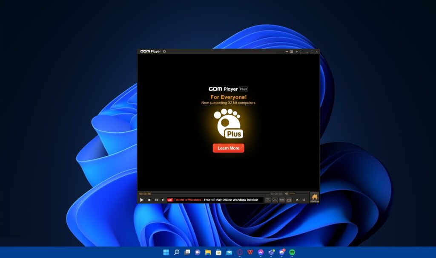The height and width of the screenshot is (258, 436).
Task: Click the total duration time display
Action: tap(276, 194)
